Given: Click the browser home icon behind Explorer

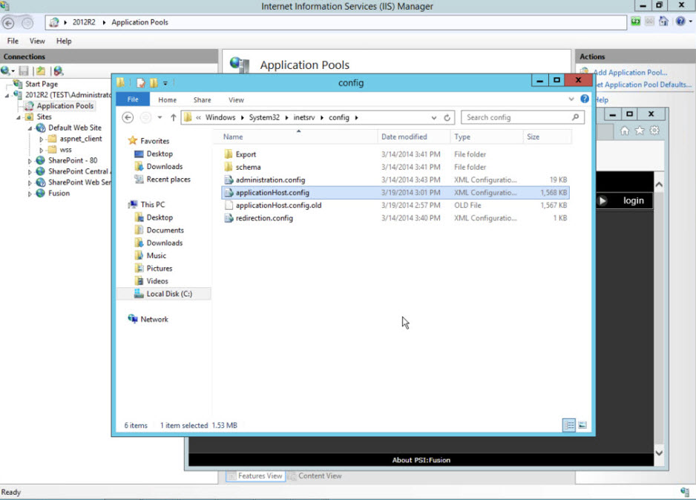Looking at the screenshot, I should pos(625,131).
